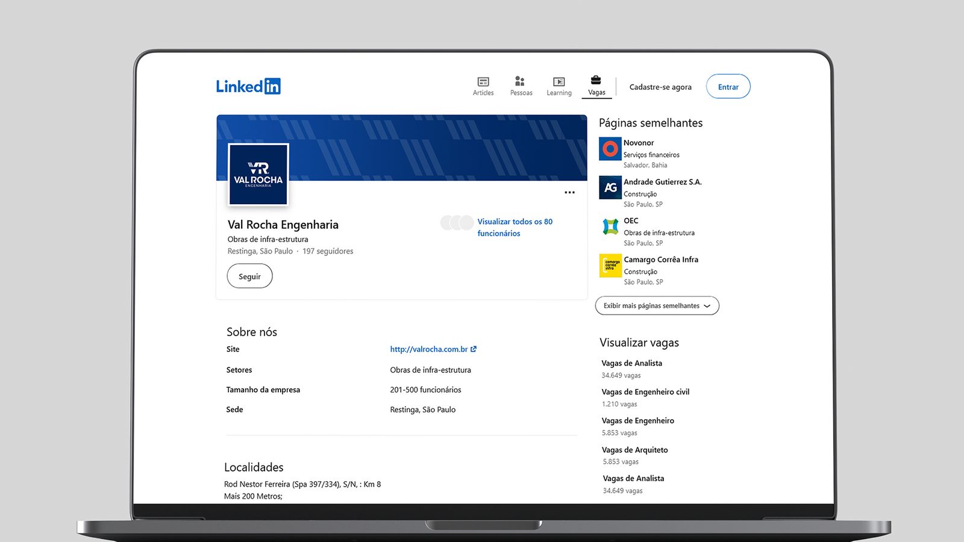Open the Novonor page link
964x542 pixels.
[639, 143]
